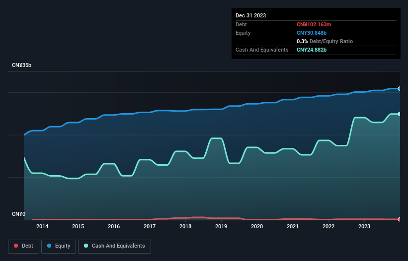Image resolution: width=408 pixels, height=261 pixels.
Task: Click the red Debt legend dot
Action: click(x=16, y=246)
